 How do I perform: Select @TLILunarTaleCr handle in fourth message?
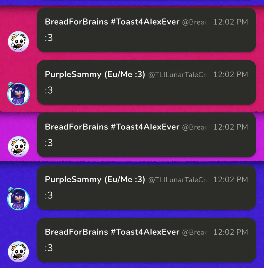tap(178, 180)
